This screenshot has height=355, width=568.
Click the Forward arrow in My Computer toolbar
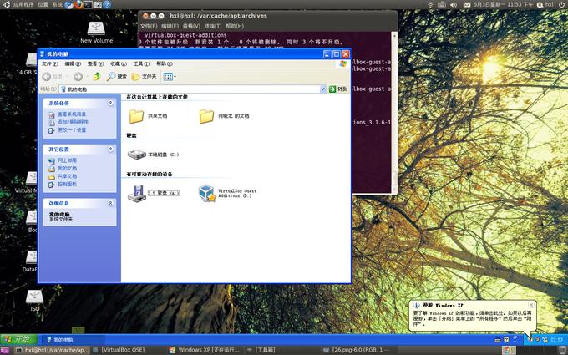coord(78,77)
